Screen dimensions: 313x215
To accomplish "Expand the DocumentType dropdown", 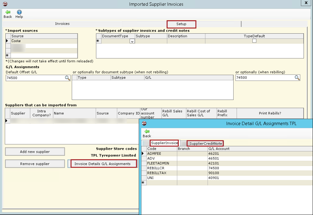I will point(132,41).
